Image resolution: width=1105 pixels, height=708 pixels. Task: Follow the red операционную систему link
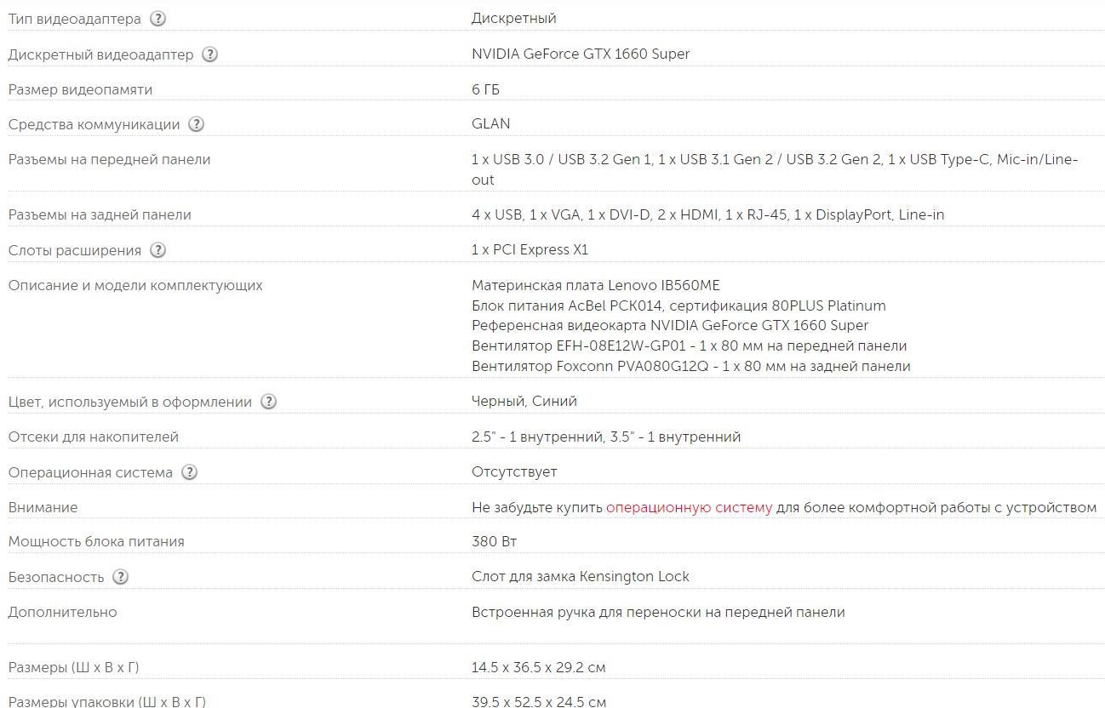coord(689,507)
